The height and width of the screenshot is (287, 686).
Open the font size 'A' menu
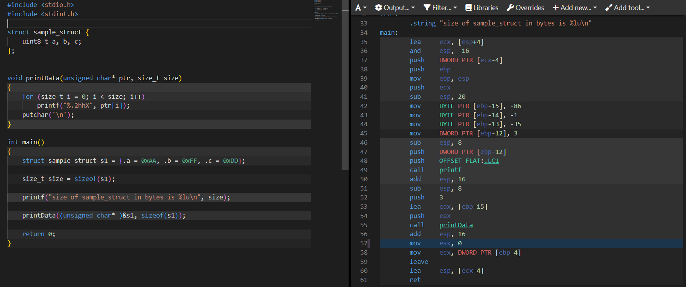click(x=360, y=8)
